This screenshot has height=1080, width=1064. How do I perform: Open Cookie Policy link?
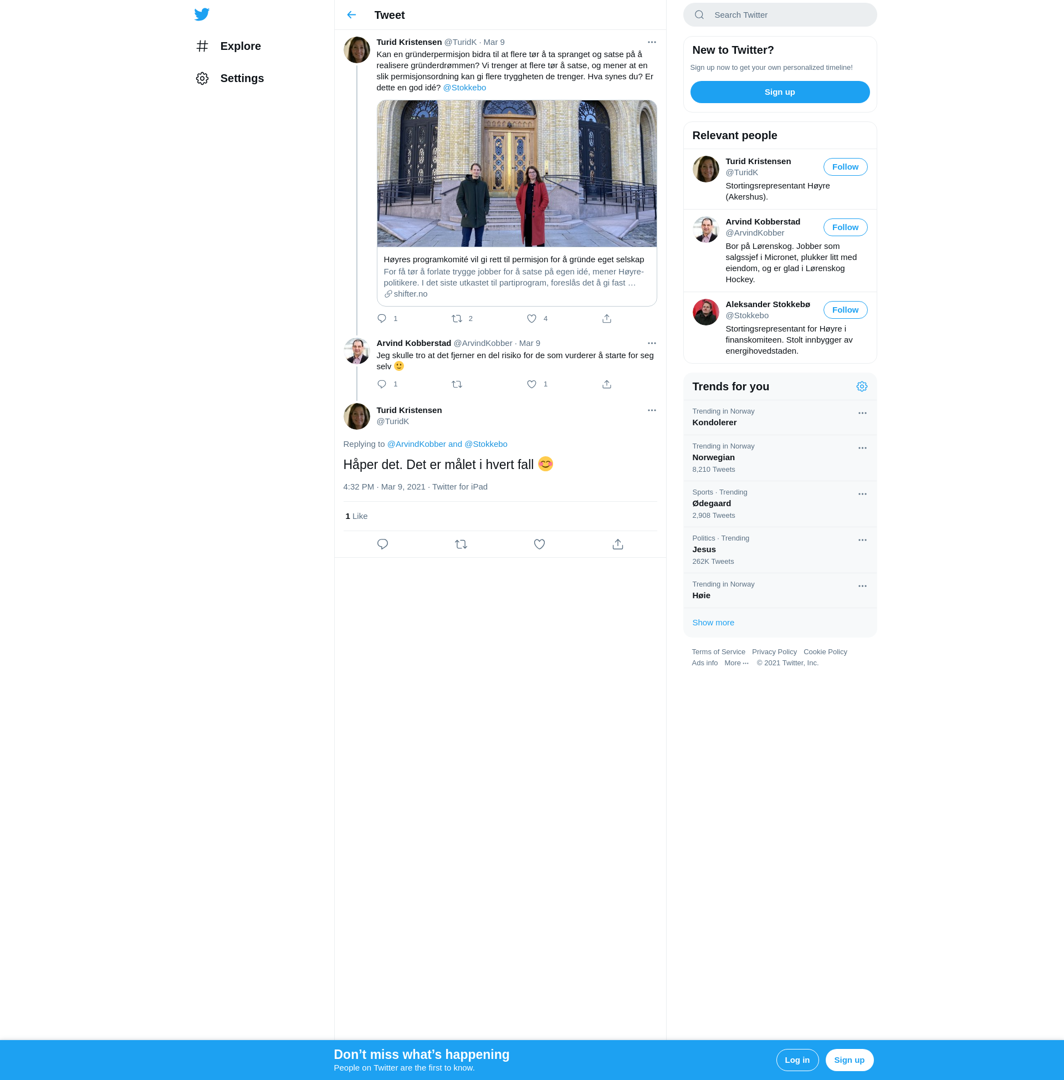click(825, 653)
